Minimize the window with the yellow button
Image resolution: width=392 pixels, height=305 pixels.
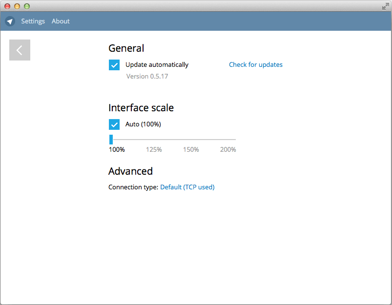pyautogui.click(x=17, y=6)
